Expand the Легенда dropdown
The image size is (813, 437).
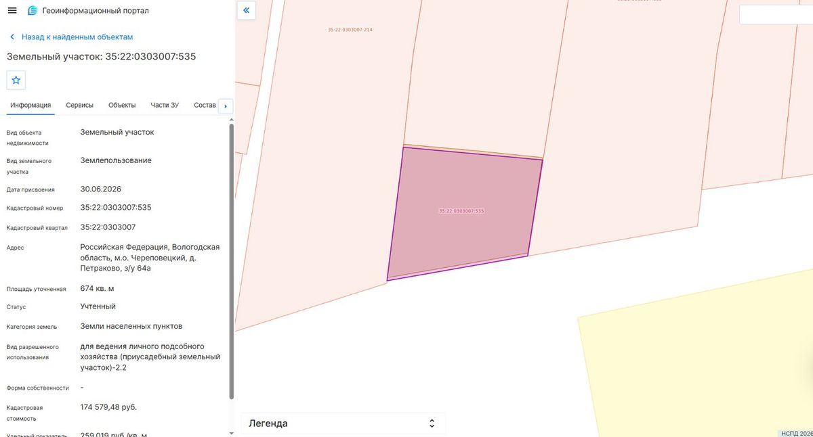343,423
